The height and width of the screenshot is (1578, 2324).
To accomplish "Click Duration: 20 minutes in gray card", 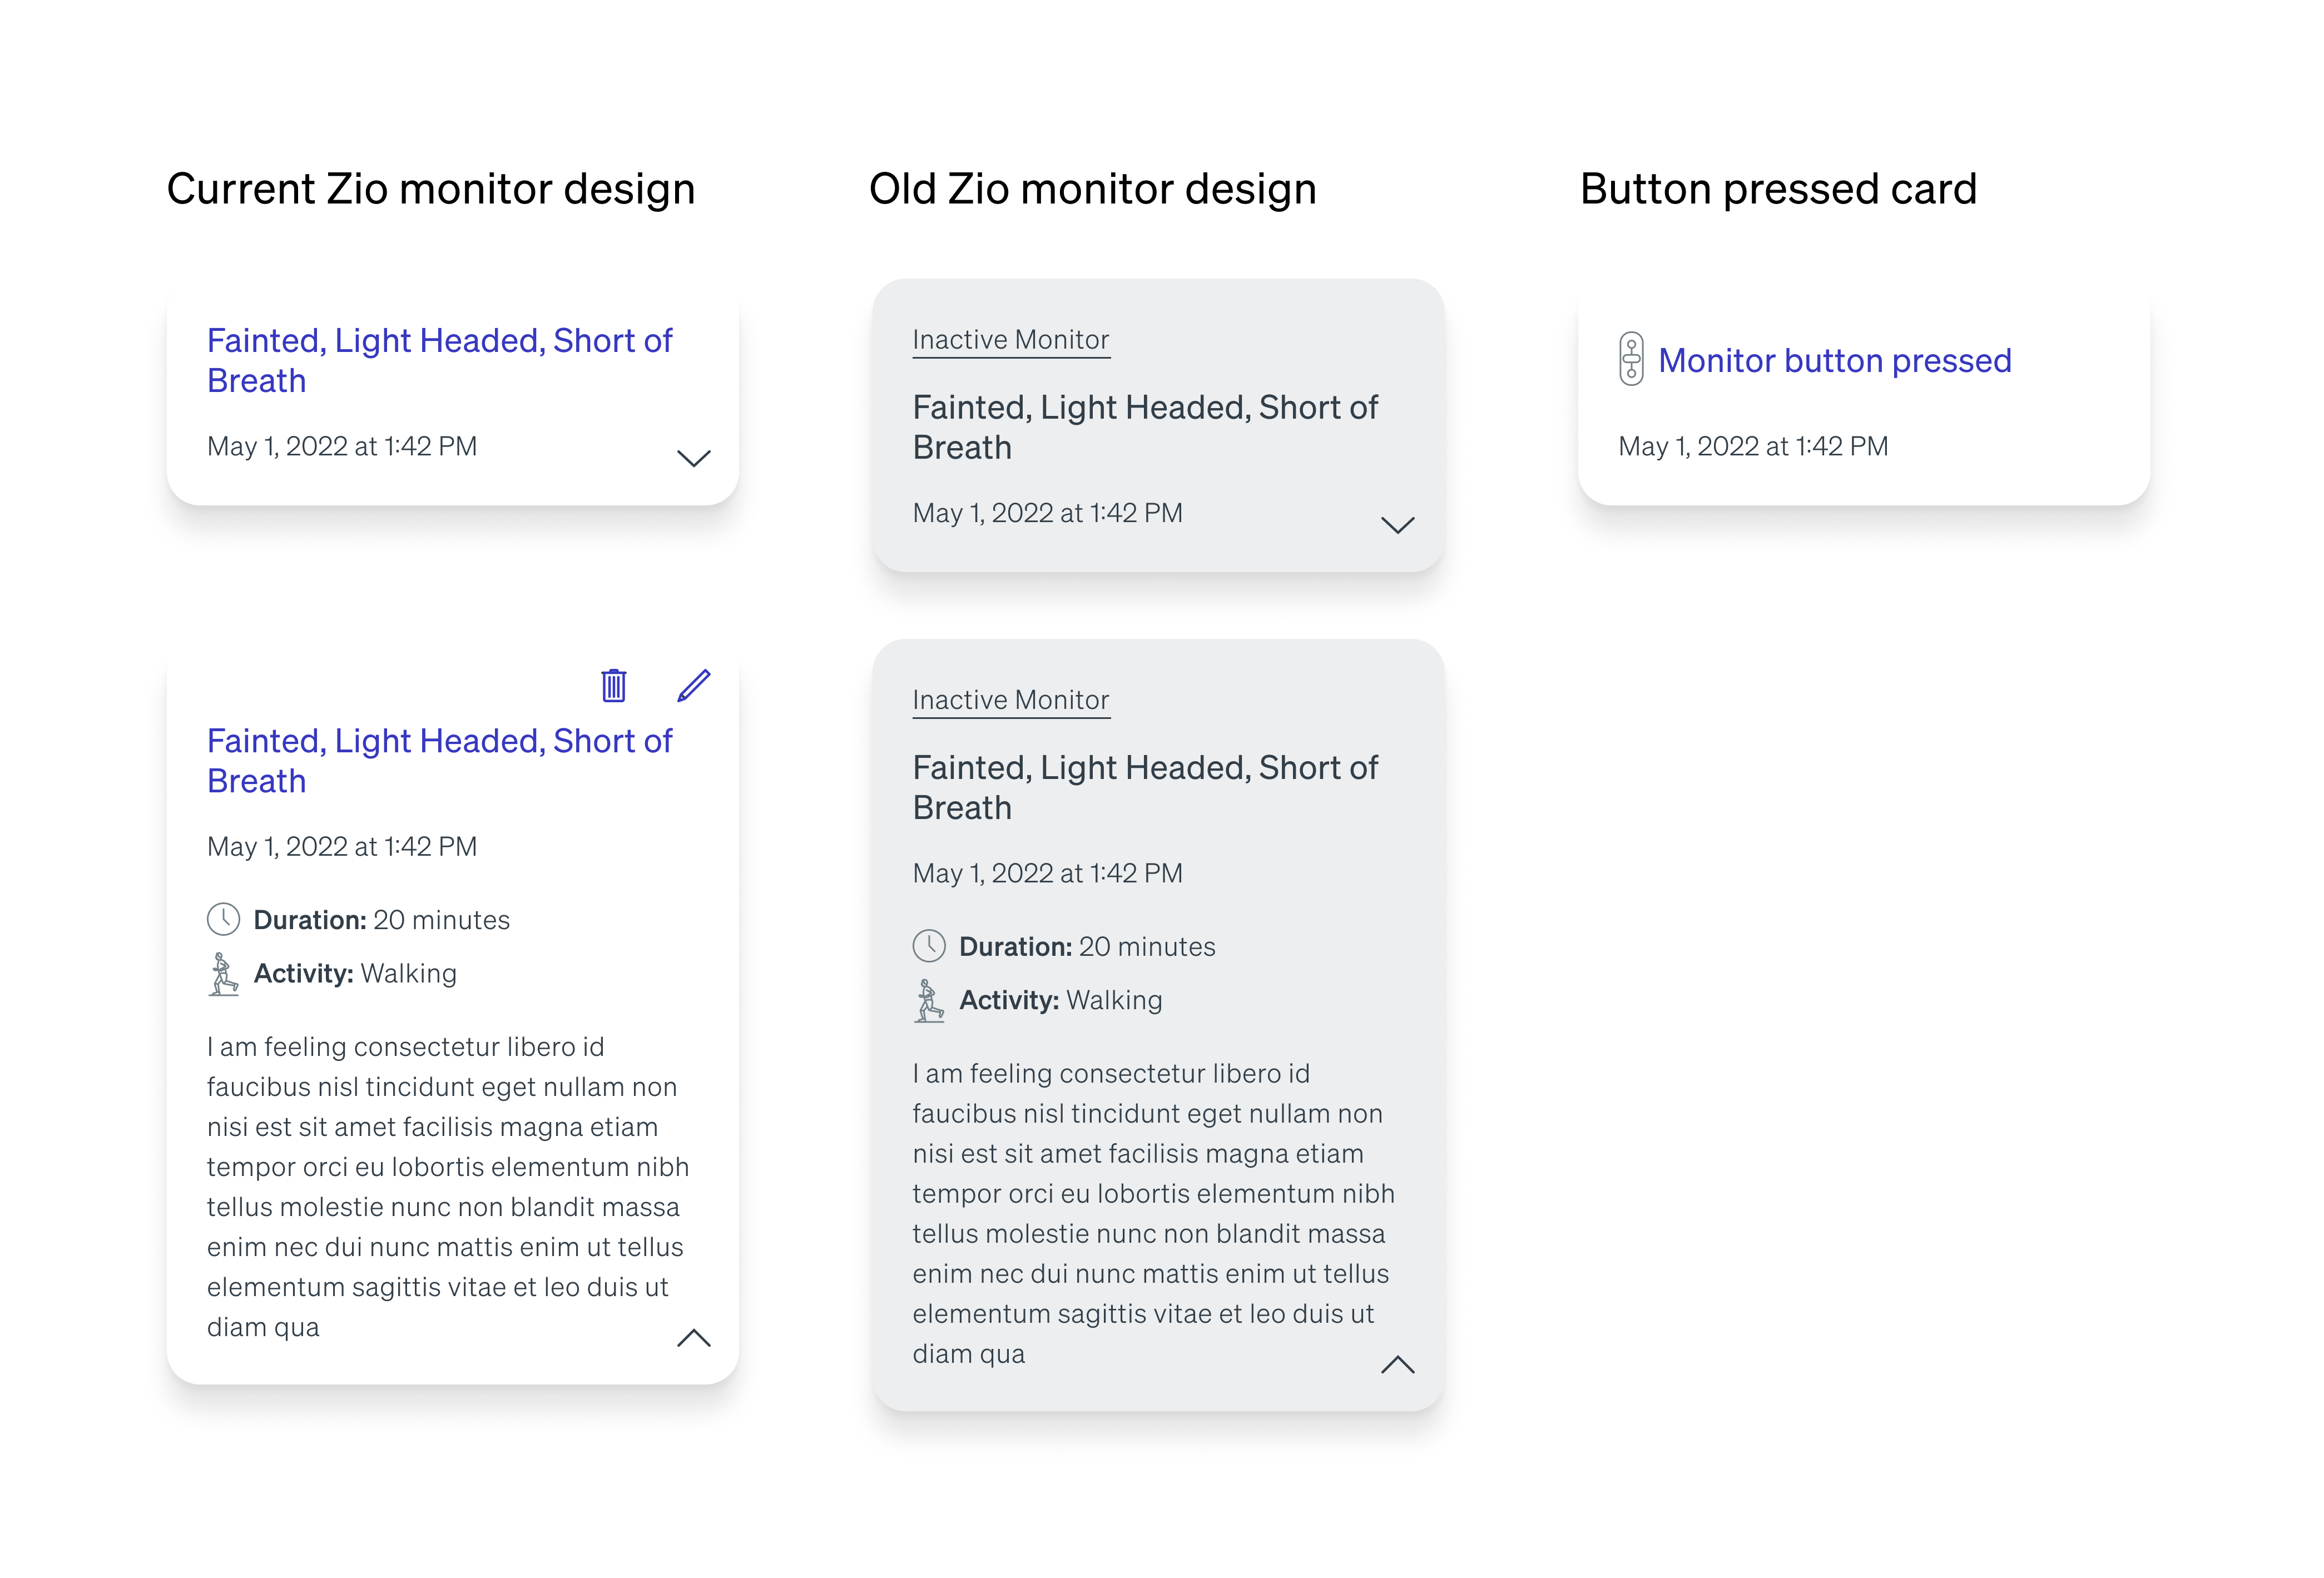I will pyautogui.click(x=1087, y=947).
